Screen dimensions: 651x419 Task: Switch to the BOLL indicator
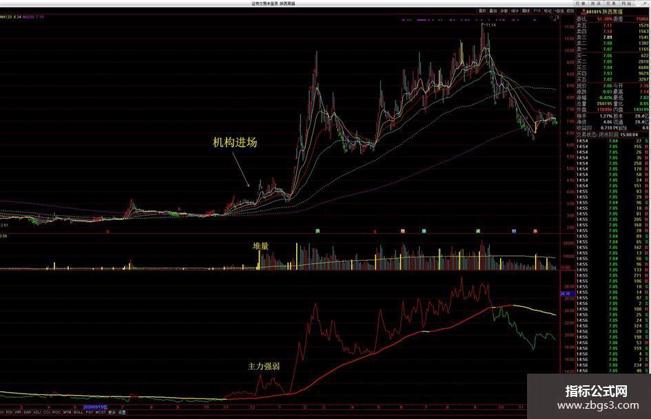[78, 412]
